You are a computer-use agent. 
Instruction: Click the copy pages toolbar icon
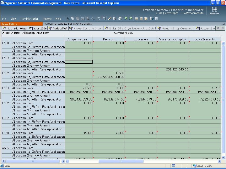[x=73, y=18]
